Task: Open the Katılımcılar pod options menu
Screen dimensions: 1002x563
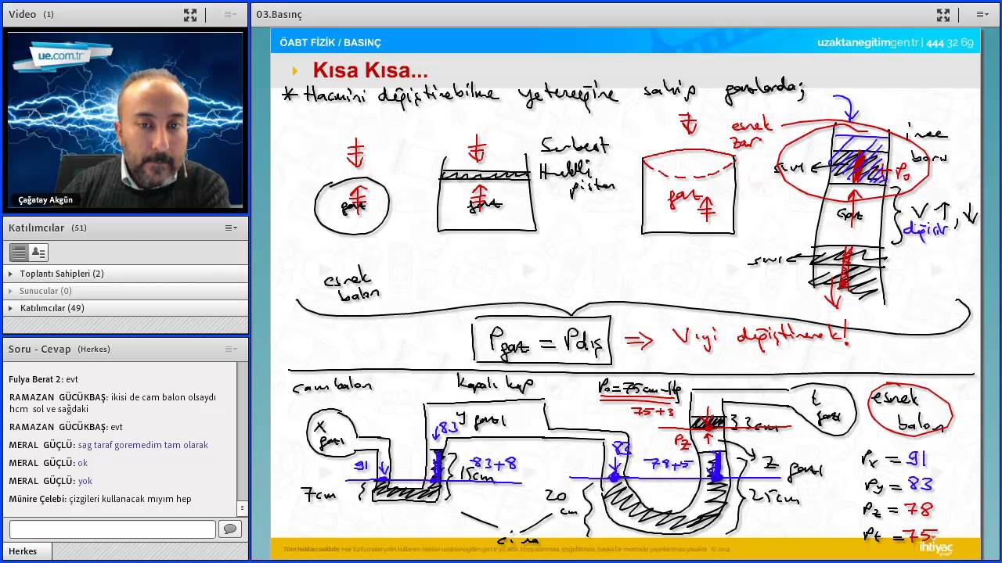Action: point(230,228)
